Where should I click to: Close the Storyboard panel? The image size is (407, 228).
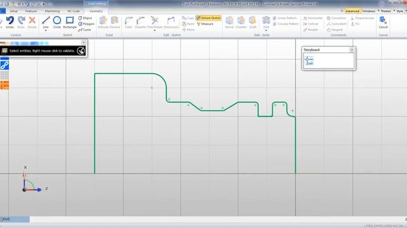(352, 50)
